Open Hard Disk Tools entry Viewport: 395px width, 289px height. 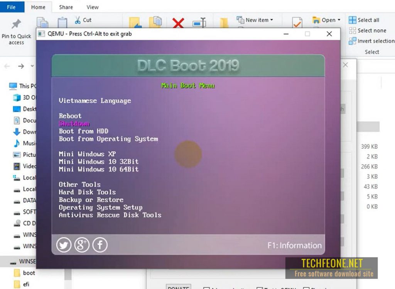point(87,192)
